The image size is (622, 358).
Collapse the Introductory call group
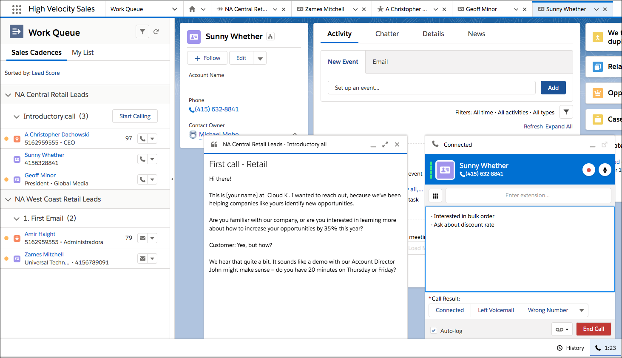[x=17, y=116]
